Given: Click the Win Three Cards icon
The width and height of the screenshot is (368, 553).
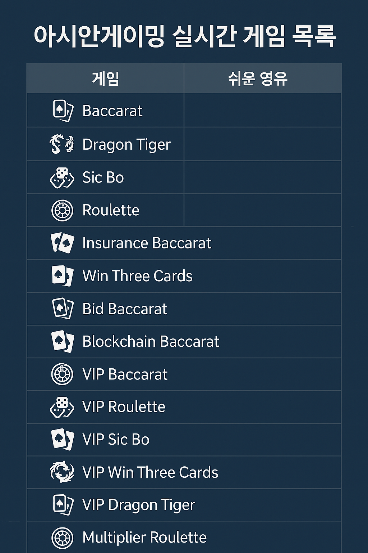Looking at the screenshot, I should 63,276.
